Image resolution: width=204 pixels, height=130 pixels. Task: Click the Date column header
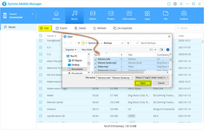pos(181,36)
